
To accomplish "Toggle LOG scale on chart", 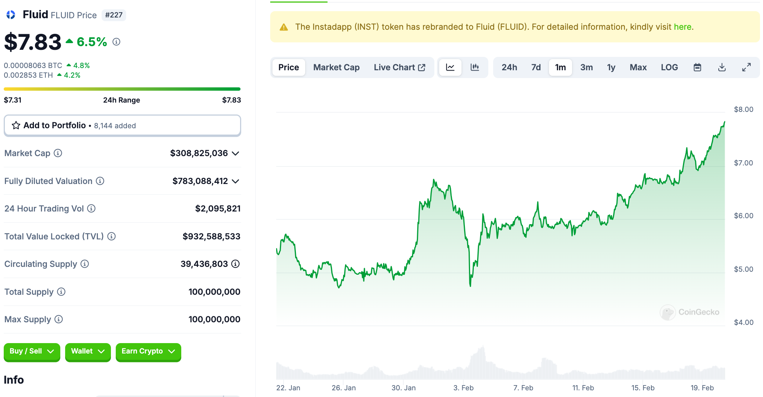I will point(669,67).
